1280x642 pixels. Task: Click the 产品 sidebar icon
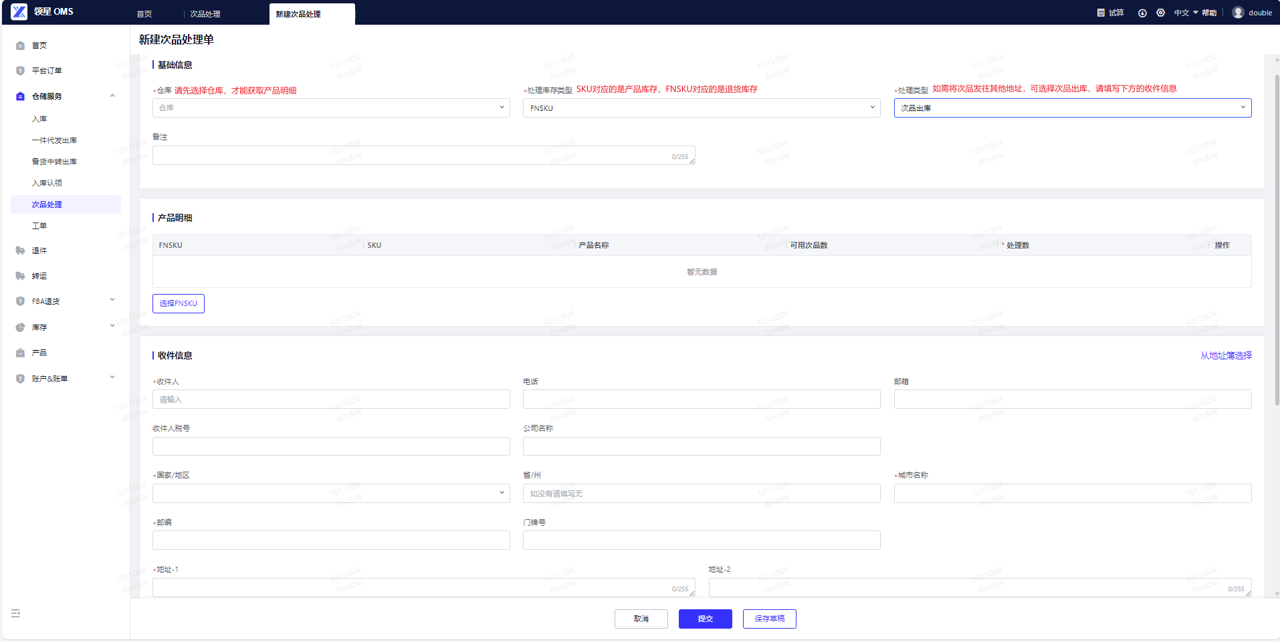coord(20,353)
